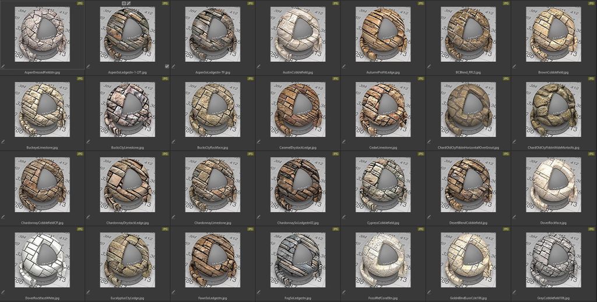
Task: Click the edit pencil icon on BuckeyeLimestone tile
Action: (3, 141)
